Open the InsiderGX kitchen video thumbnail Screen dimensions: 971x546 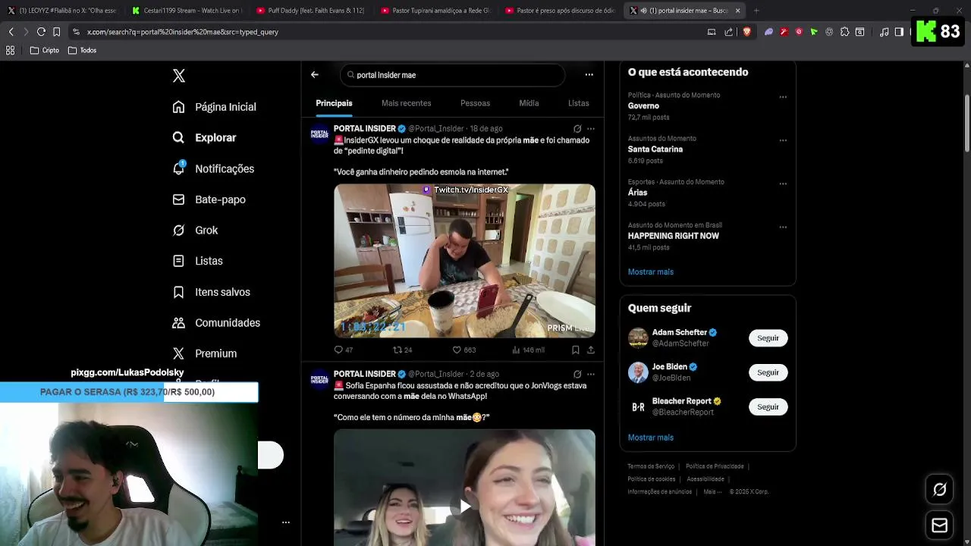(464, 260)
